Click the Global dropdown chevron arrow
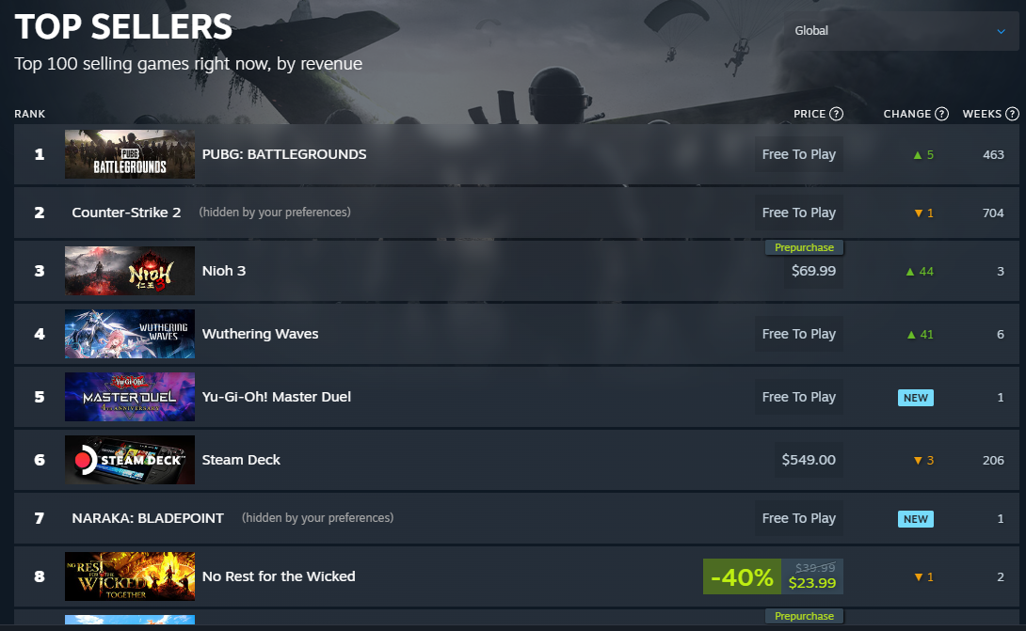The height and width of the screenshot is (631, 1026). tap(1001, 31)
